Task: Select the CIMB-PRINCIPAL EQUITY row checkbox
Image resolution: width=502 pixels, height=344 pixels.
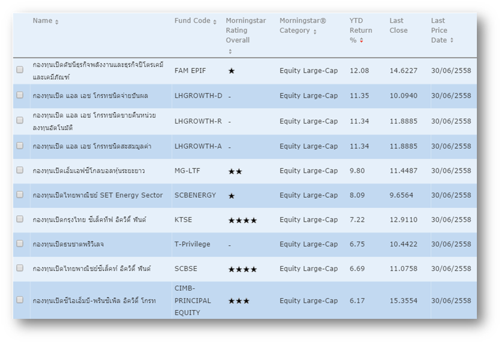Action: click(20, 300)
